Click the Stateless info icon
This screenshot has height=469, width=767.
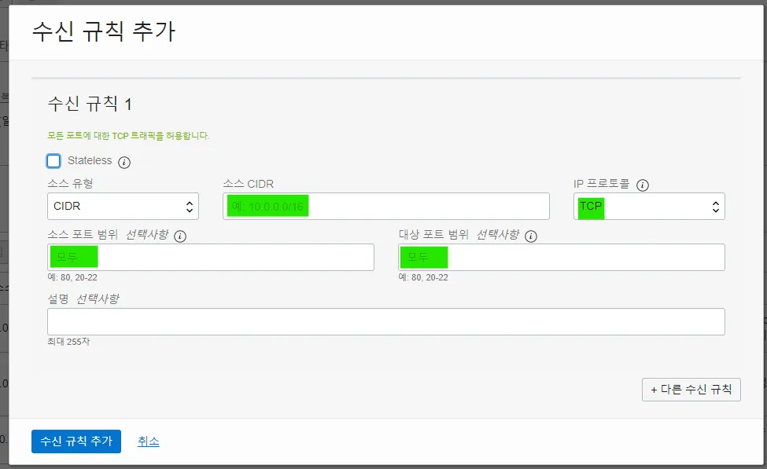(x=123, y=161)
